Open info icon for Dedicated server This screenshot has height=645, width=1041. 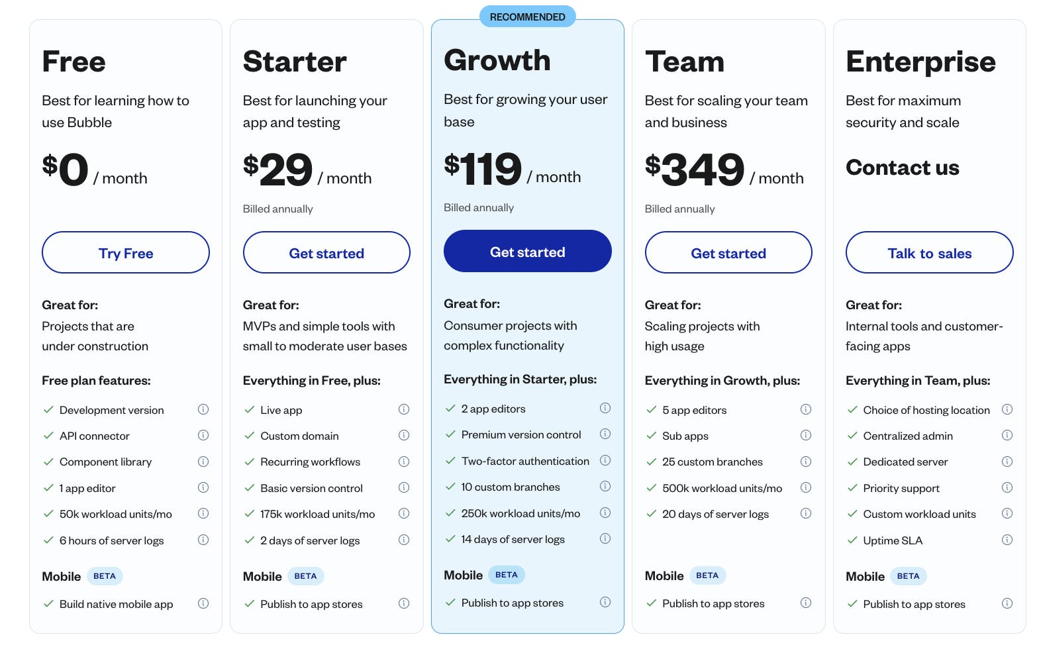pos(1007,462)
